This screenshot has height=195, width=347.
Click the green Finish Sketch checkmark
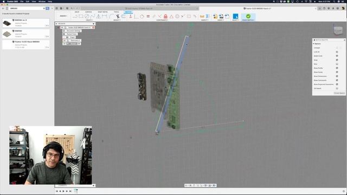coord(248,16)
